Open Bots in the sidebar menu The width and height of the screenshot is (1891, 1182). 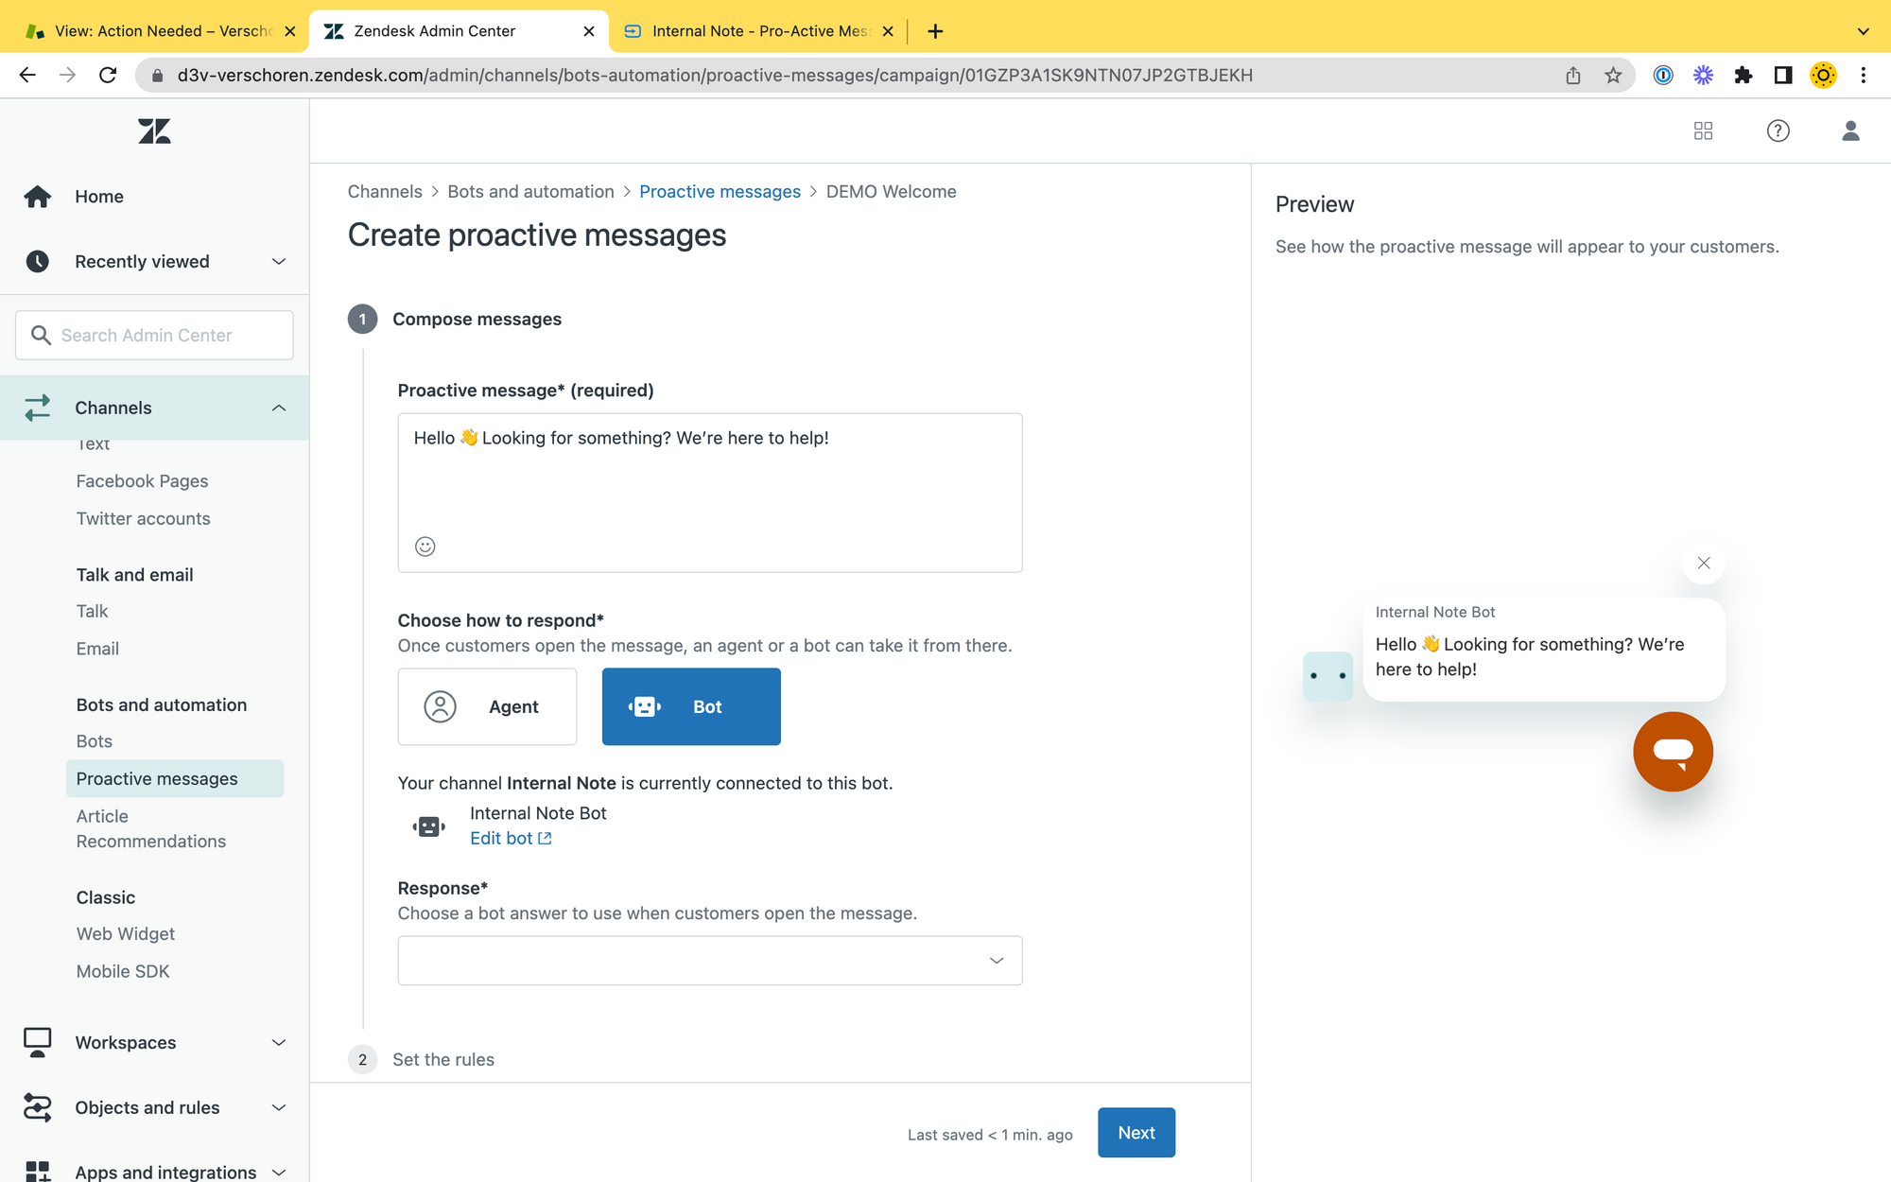click(x=95, y=741)
